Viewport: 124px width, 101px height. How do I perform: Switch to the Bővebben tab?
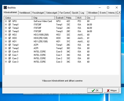pyautogui.click(x=93, y=13)
